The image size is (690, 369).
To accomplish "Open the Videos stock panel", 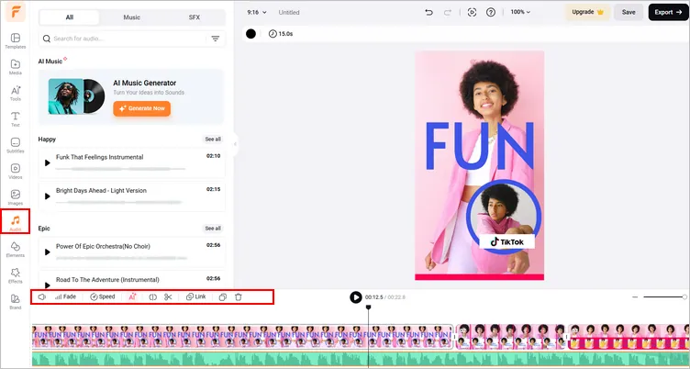I will click(16, 172).
